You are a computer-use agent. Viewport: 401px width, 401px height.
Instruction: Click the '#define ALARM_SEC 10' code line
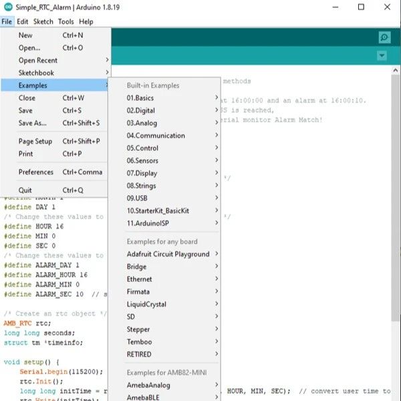pos(43,294)
